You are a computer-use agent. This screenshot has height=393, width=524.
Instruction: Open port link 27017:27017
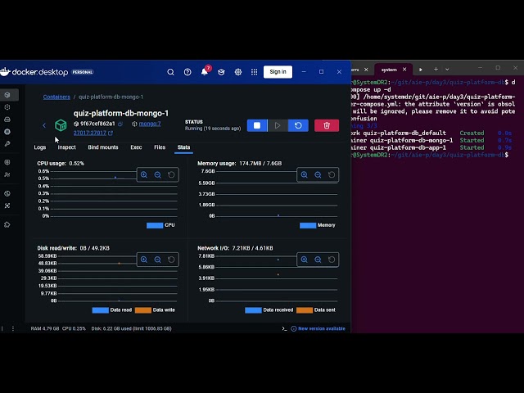click(x=90, y=133)
